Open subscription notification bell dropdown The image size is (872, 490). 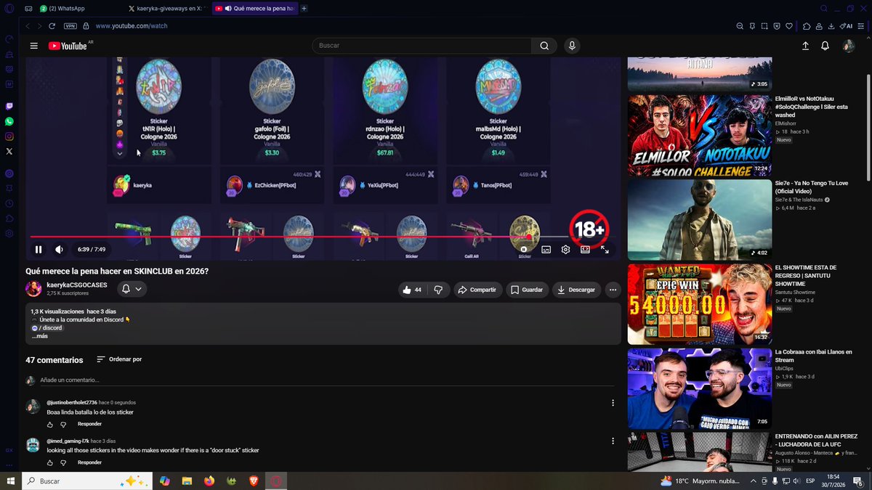132,289
